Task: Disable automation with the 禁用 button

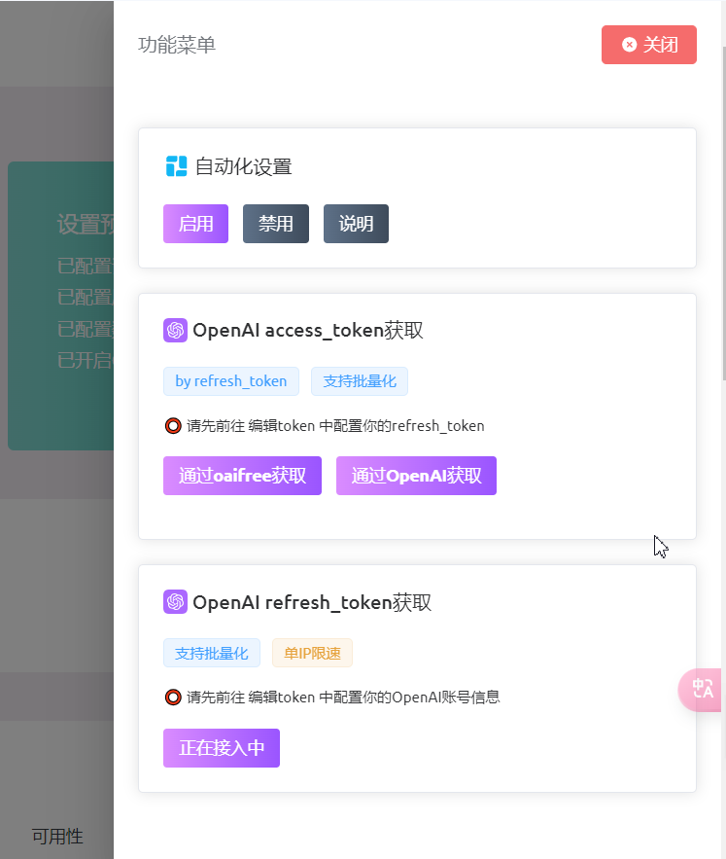Action: (x=276, y=224)
